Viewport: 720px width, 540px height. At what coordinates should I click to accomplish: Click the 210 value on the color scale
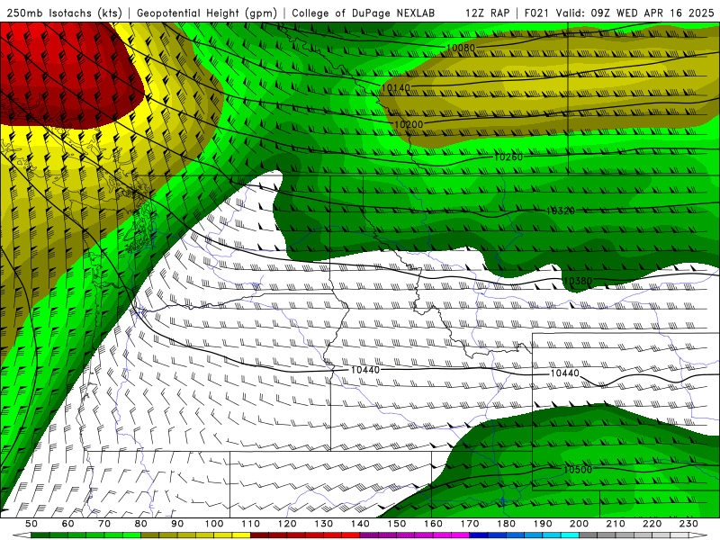(x=616, y=524)
